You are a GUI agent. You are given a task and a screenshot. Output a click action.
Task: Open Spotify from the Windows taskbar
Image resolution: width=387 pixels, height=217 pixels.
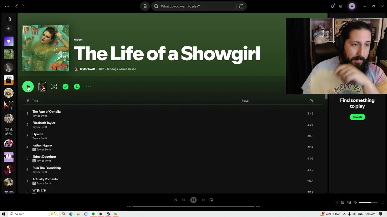pos(93,214)
